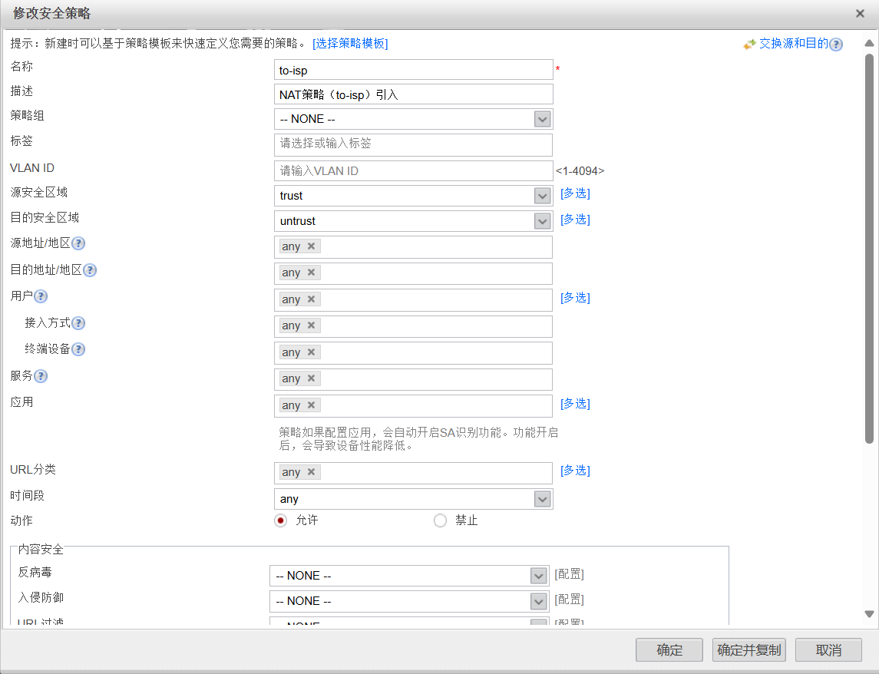Click 配置 link beside 入侵防御
Viewport: 879px width, 674px height.
[569, 600]
